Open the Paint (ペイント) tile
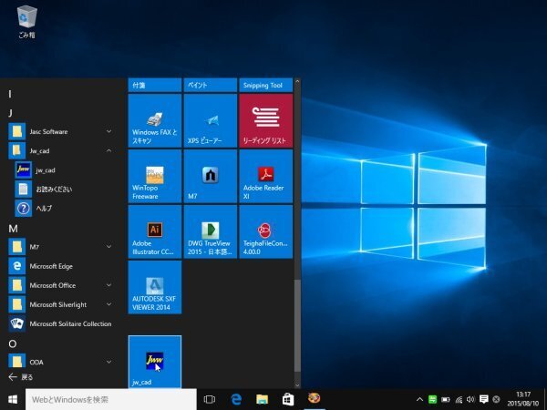Image resolution: width=547 pixels, height=410 pixels. tap(211, 85)
